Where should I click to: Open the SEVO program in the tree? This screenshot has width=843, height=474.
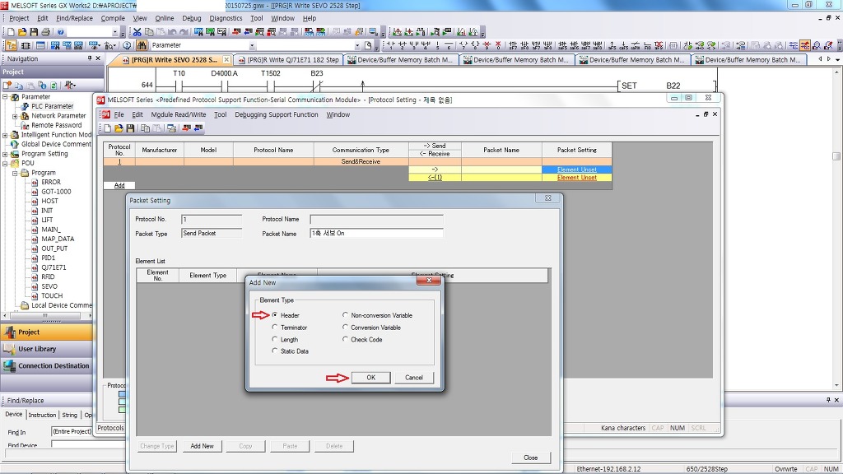(49, 286)
